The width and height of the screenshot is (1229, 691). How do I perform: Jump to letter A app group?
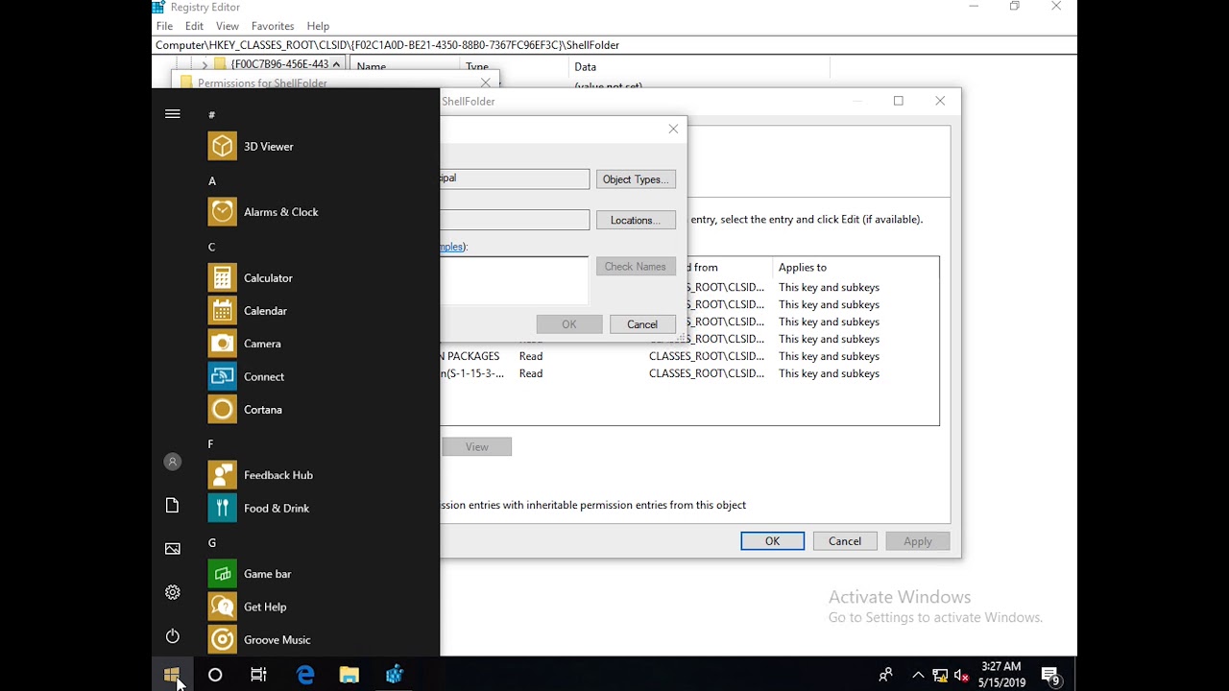212,181
